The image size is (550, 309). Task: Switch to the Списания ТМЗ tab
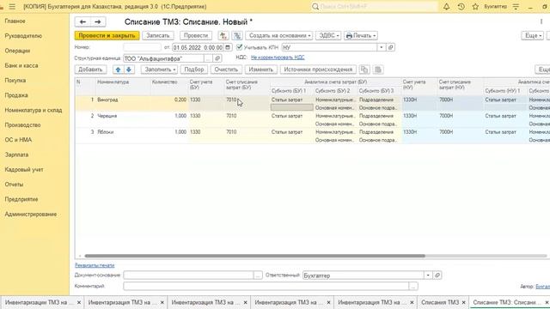pos(440,302)
